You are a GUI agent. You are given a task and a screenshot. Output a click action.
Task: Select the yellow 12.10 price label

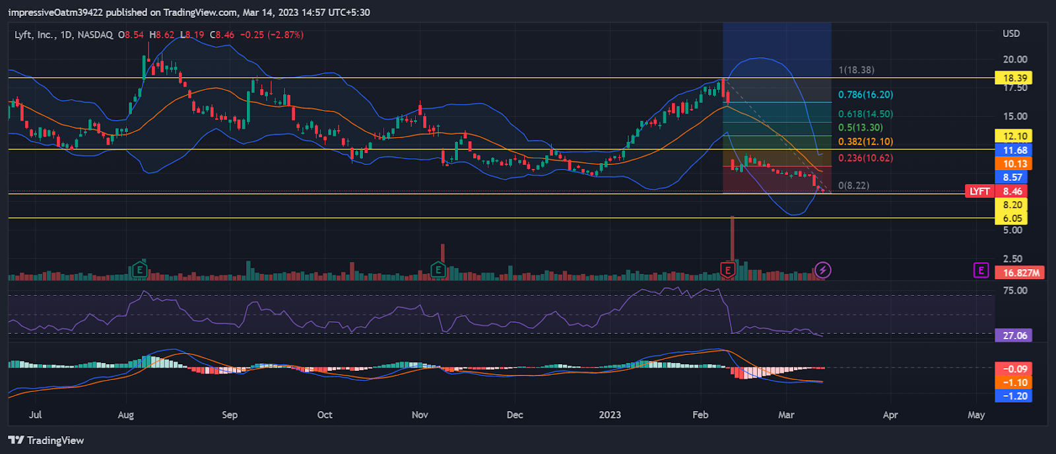(x=1015, y=136)
